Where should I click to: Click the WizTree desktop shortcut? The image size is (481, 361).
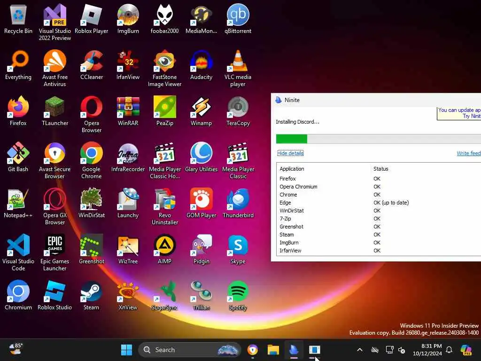[128, 249]
